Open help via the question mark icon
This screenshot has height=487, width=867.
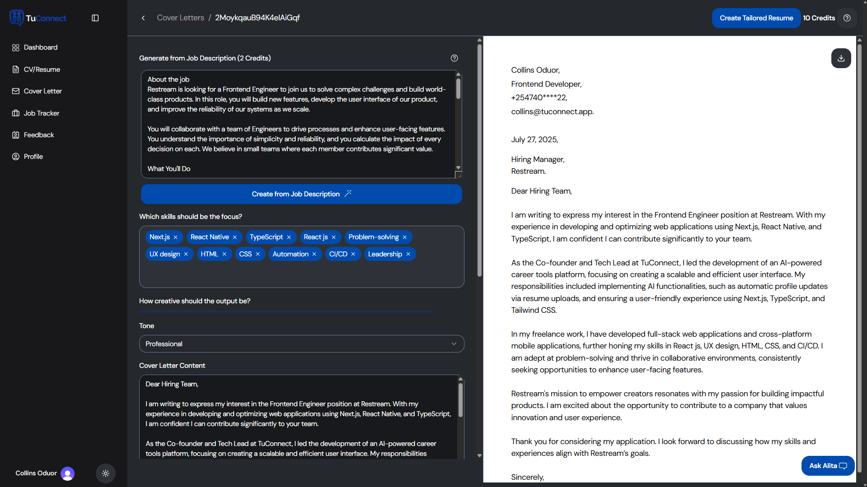click(x=846, y=18)
